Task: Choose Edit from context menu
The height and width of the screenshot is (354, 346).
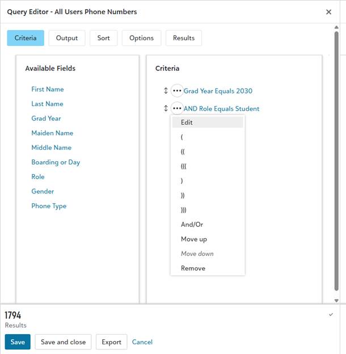Action: (x=208, y=123)
